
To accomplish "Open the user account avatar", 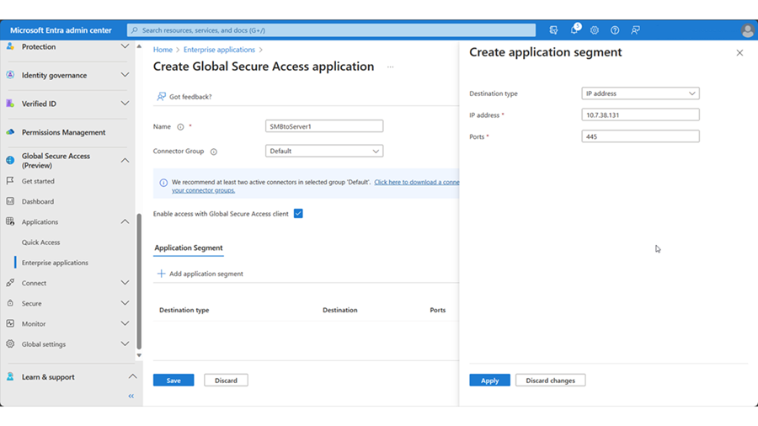I will point(747,30).
